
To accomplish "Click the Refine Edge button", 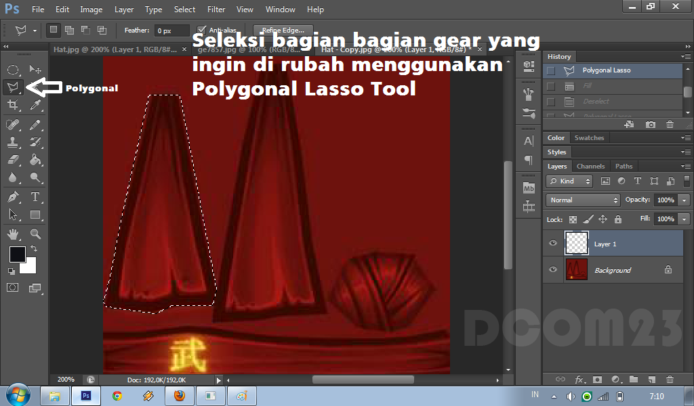I will 283,30.
